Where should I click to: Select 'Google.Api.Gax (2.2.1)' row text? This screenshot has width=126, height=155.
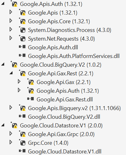point(63,82)
